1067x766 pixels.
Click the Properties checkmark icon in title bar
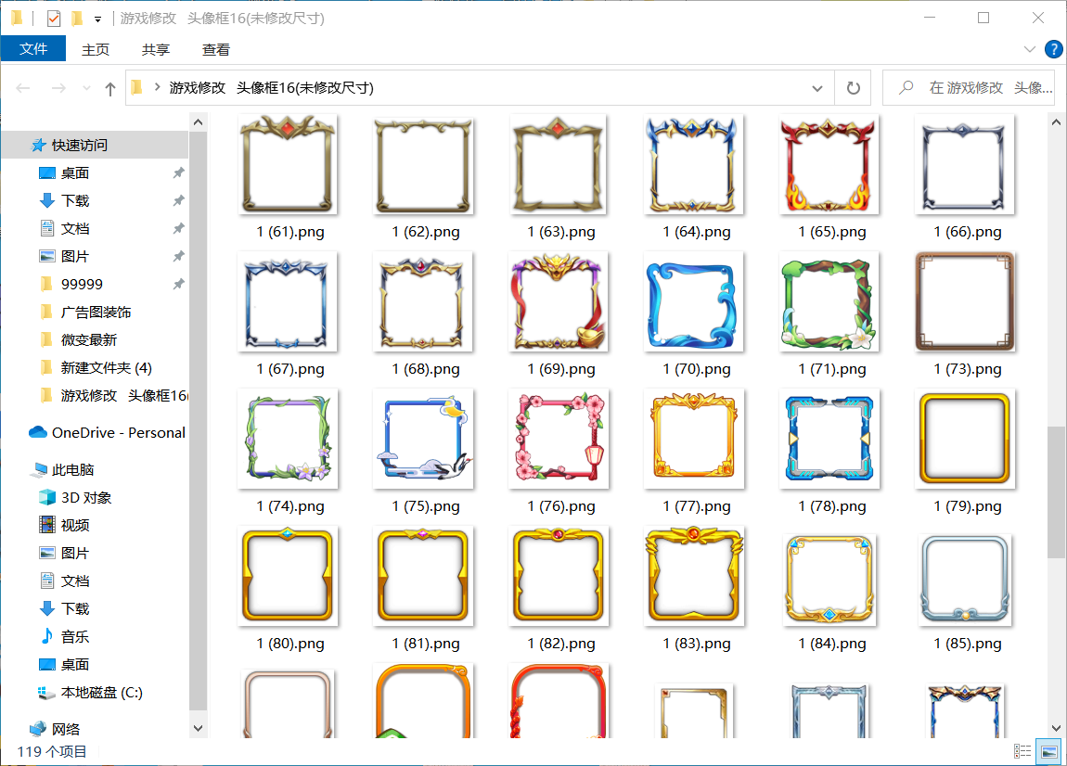coord(53,19)
